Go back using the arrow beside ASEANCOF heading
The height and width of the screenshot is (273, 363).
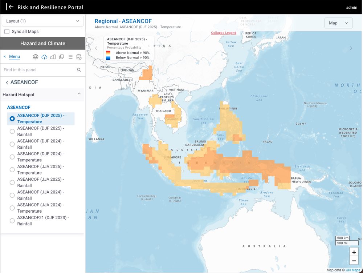(7, 82)
